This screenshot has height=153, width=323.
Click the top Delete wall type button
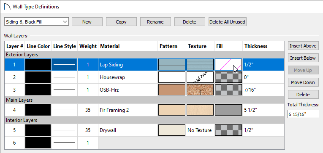point(190,22)
